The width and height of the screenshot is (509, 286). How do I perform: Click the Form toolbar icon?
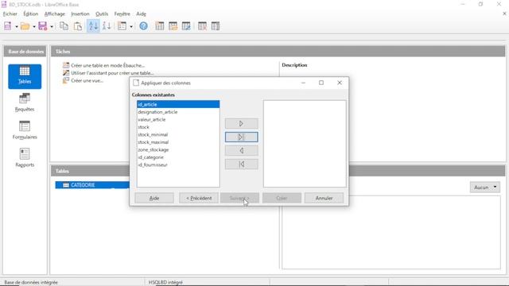122,26
